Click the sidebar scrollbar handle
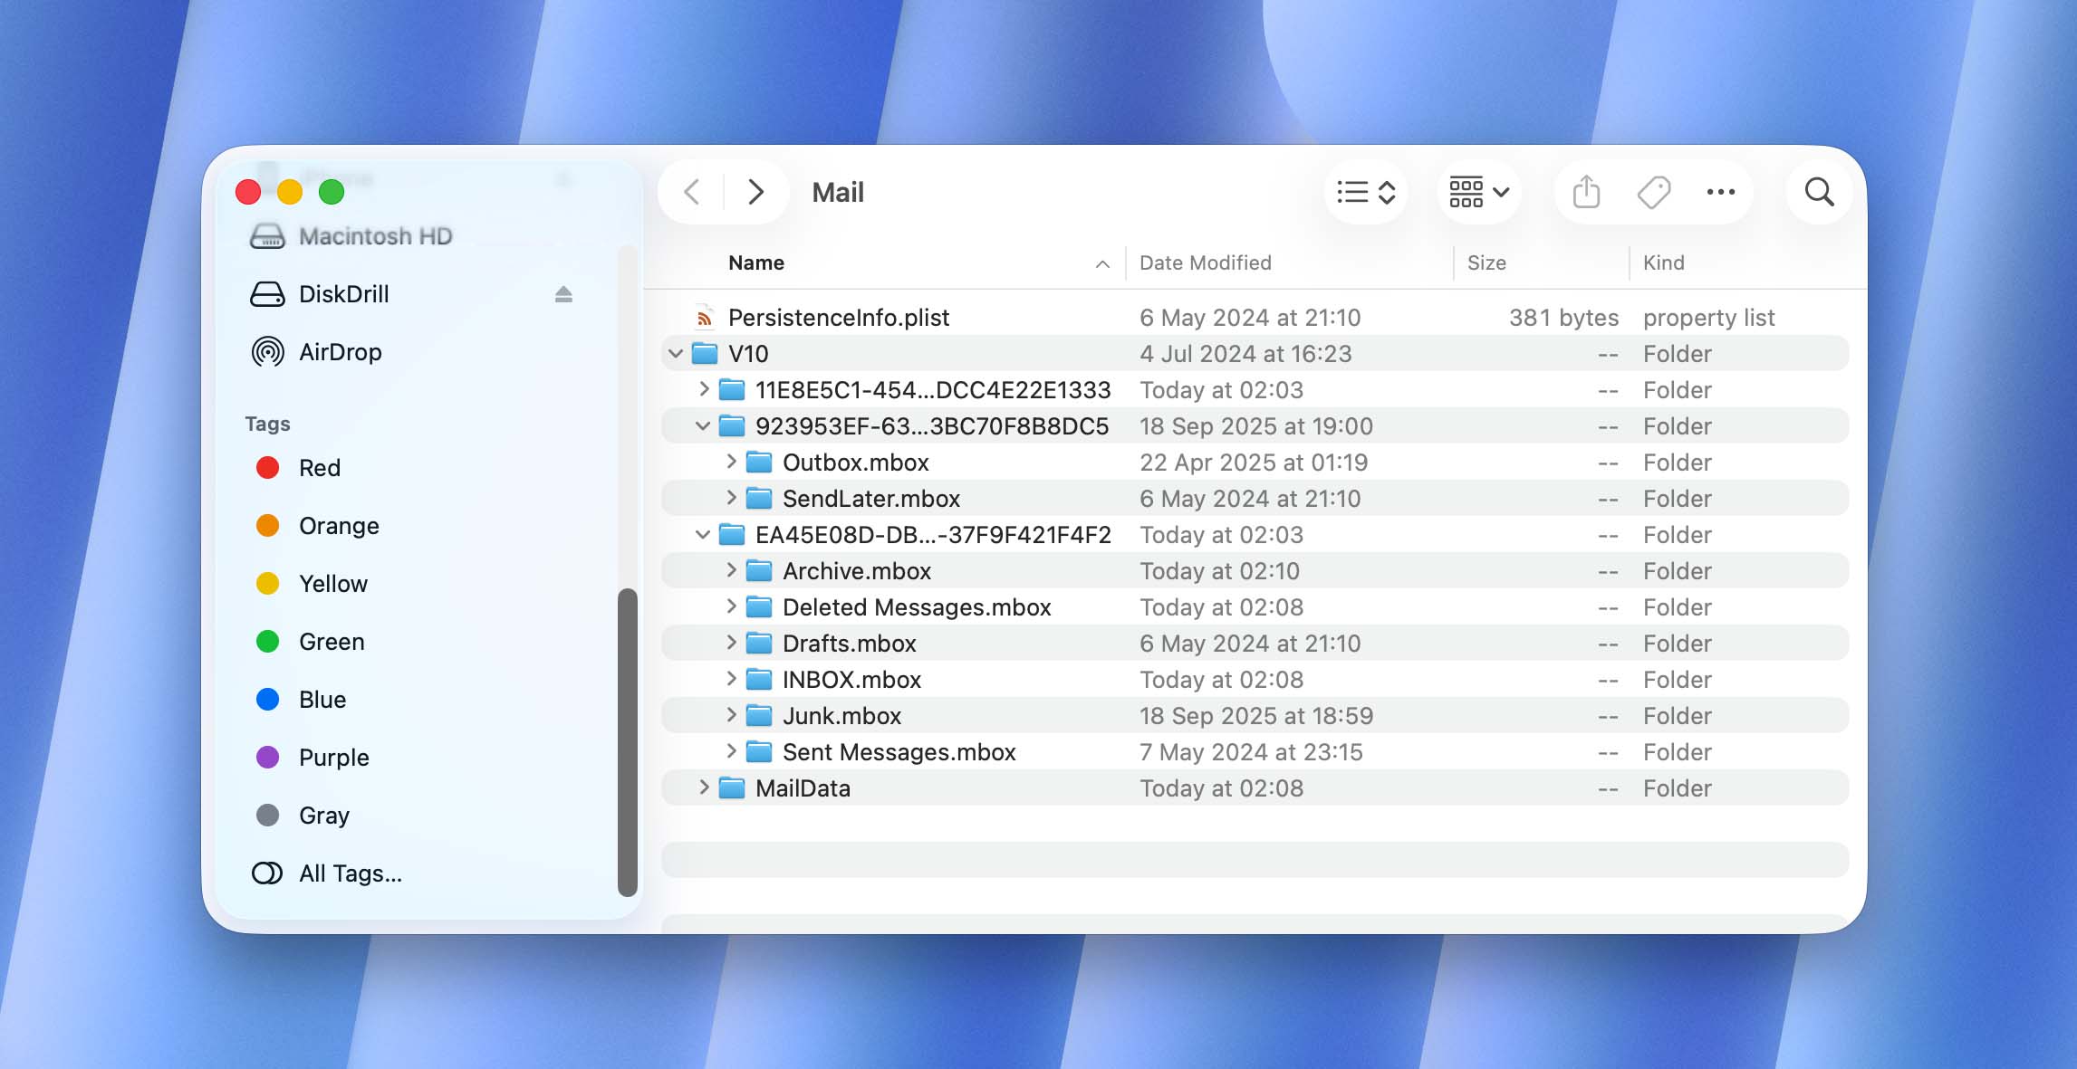The height and width of the screenshot is (1069, 2077). coord(628,735)
